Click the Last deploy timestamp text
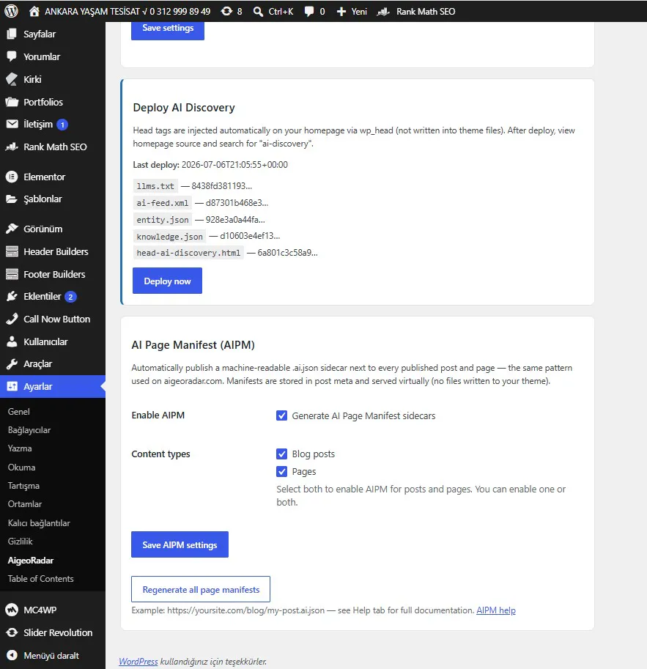 pos(234,165)
